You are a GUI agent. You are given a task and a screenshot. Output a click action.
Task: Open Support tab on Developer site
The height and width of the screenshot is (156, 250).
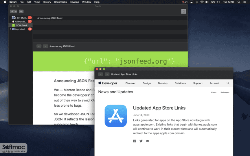coord(198,83)
